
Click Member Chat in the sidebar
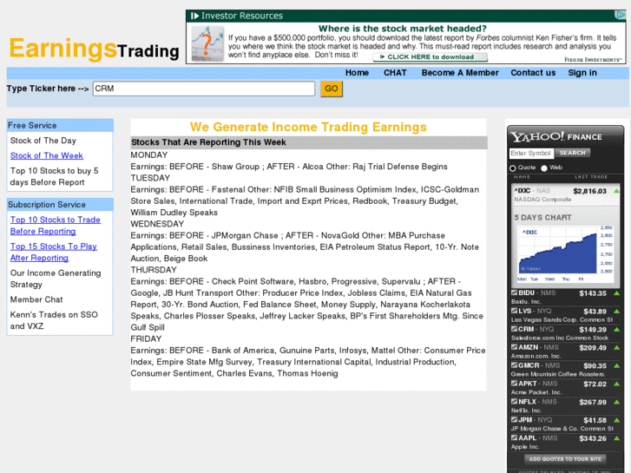(36, 299)
